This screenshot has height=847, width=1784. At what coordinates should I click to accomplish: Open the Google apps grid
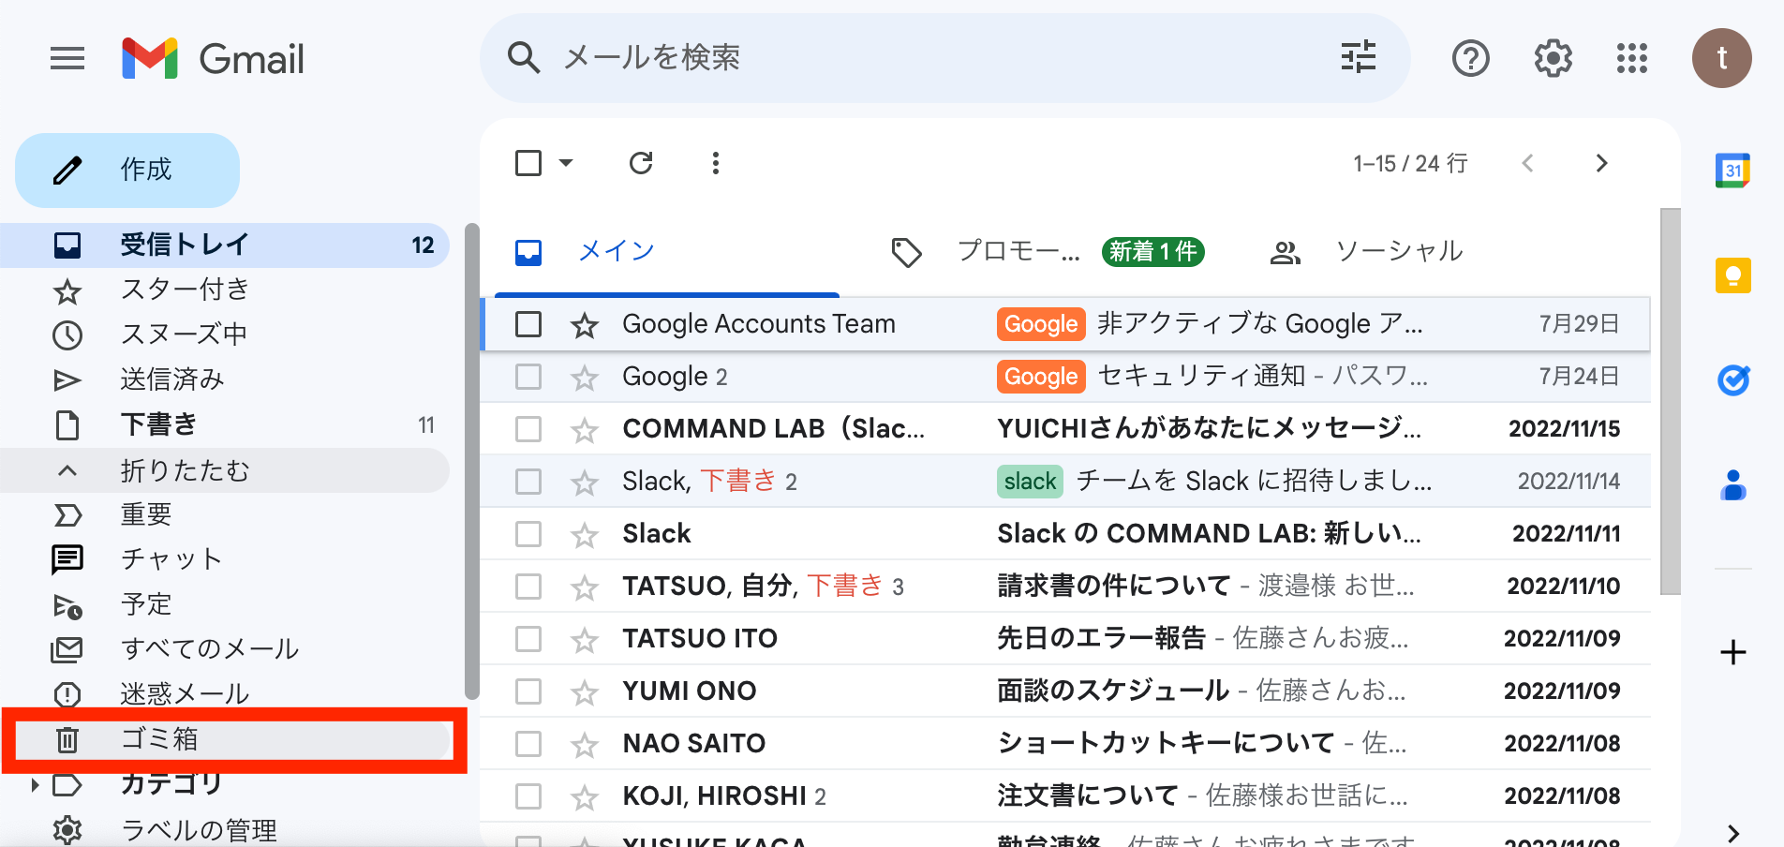[x=1631, y=58]
